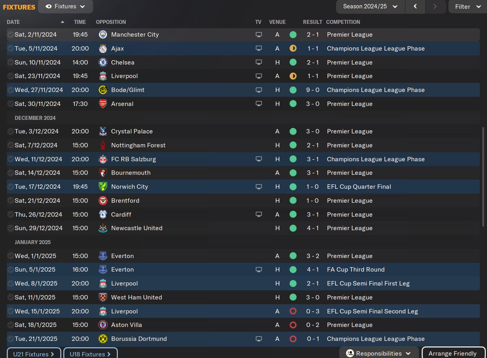487x358 pixels.
Task: Click TV icon on Arsenal fixture row
Action: pyautogui.click(x=259, y=104)
